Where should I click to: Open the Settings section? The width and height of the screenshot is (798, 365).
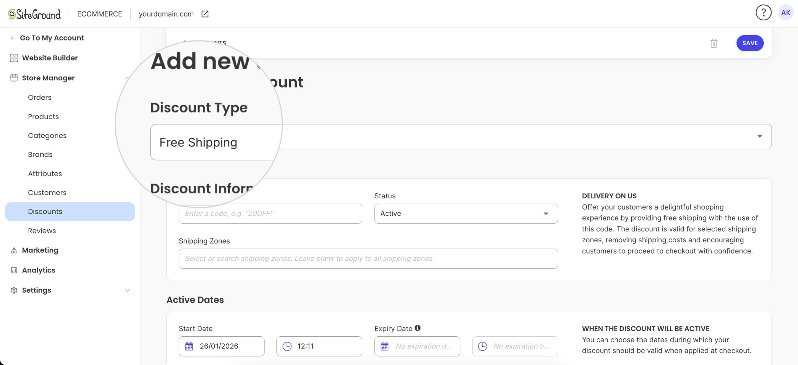point(36,290)
